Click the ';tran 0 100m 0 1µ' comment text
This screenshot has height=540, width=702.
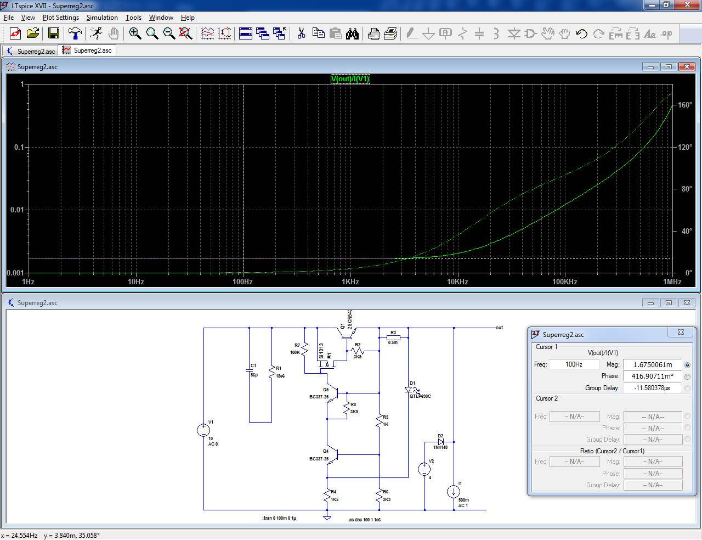(279, 518)
